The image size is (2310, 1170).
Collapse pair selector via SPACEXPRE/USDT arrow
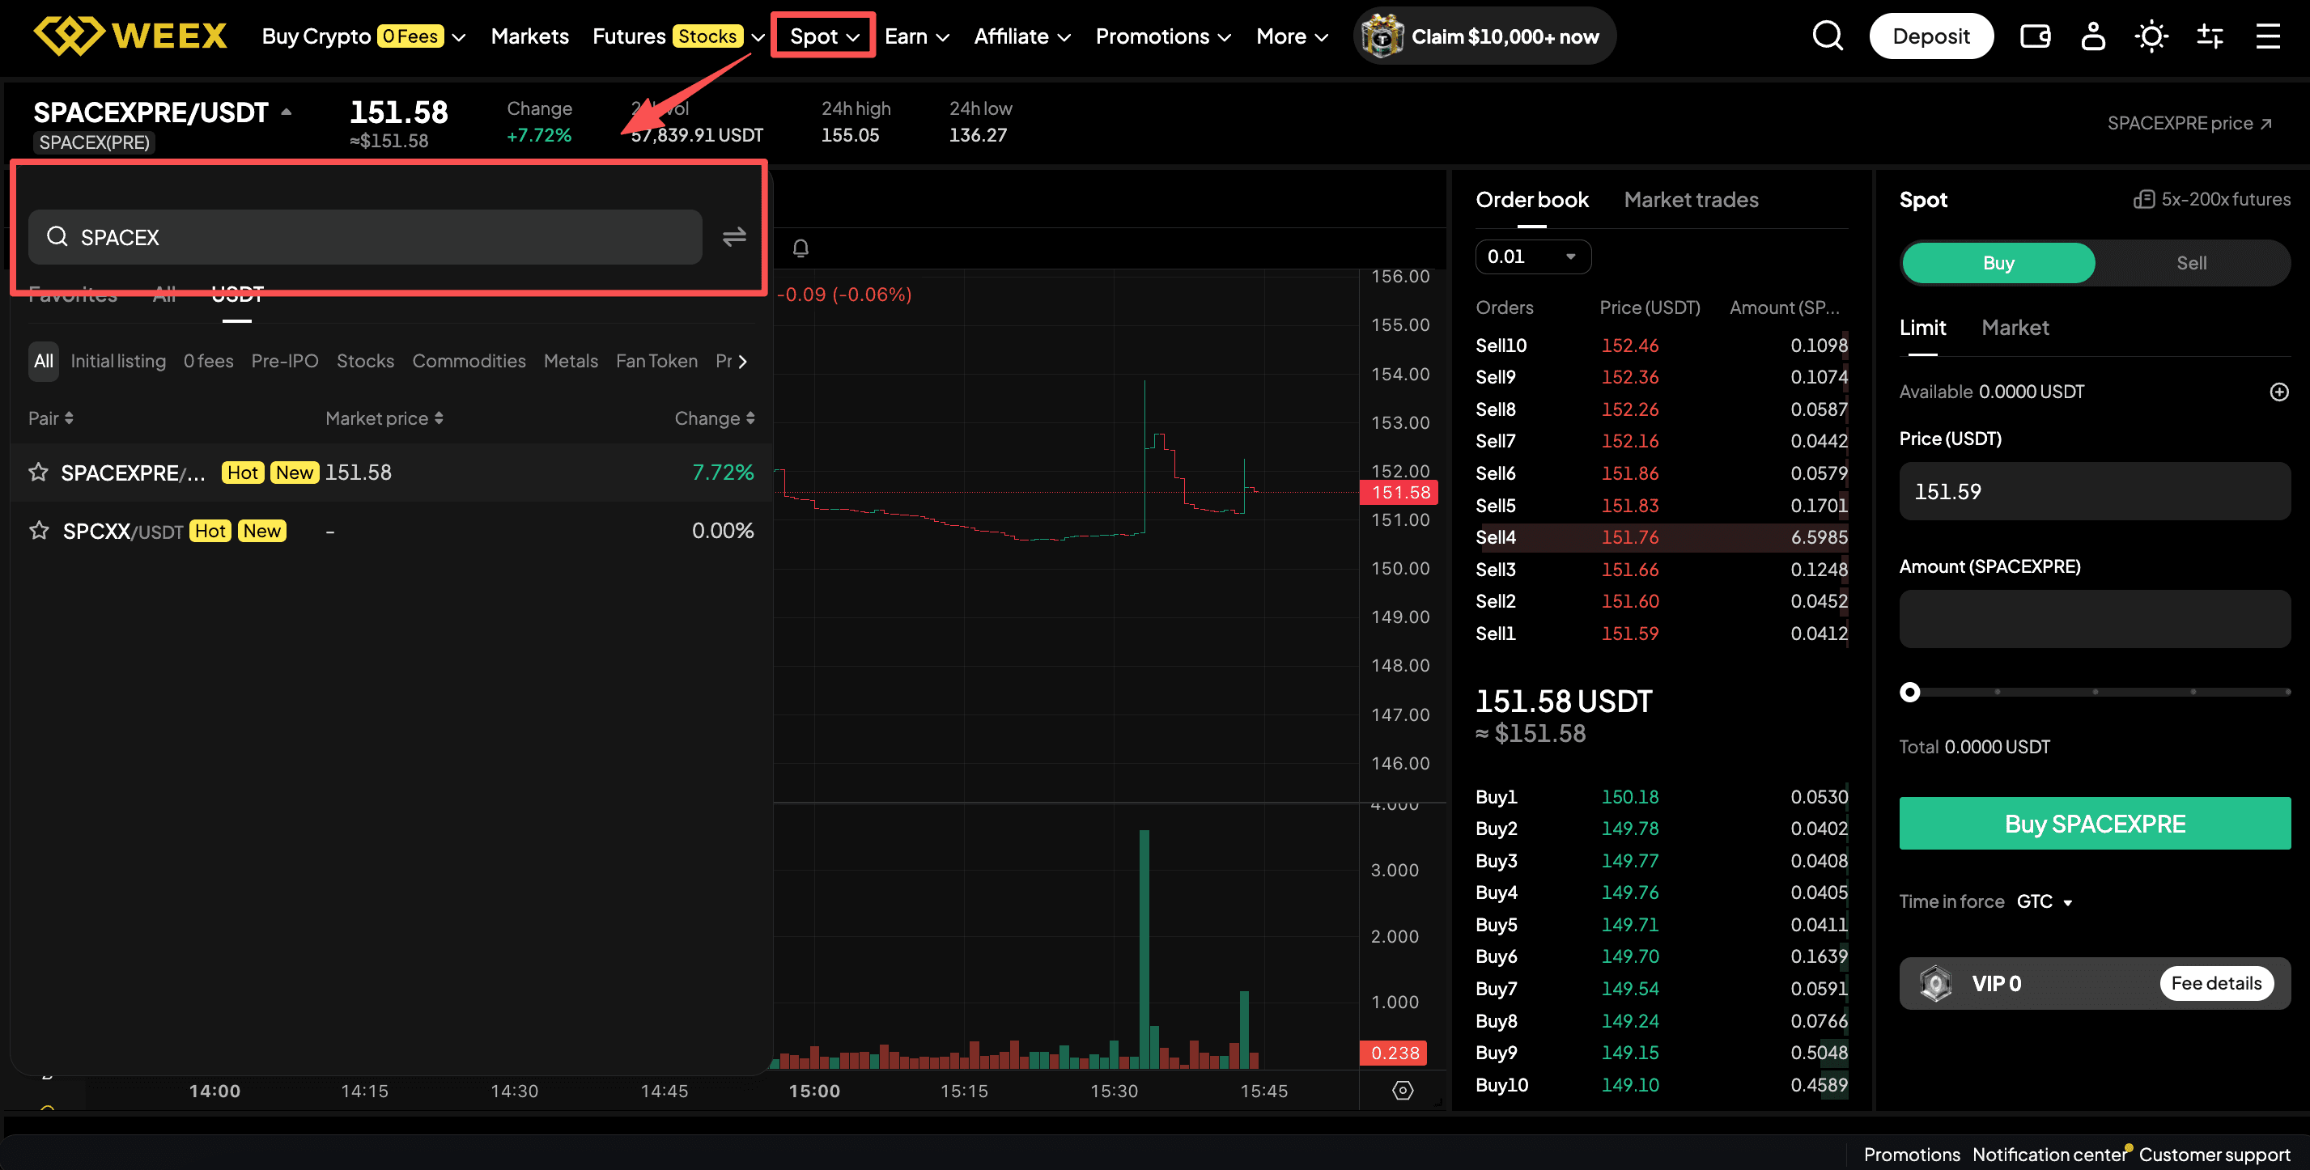(286, 112)
